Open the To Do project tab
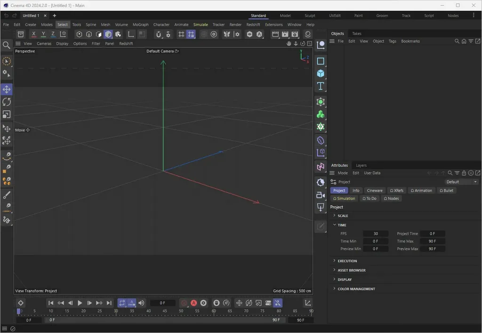 point(369,199)
